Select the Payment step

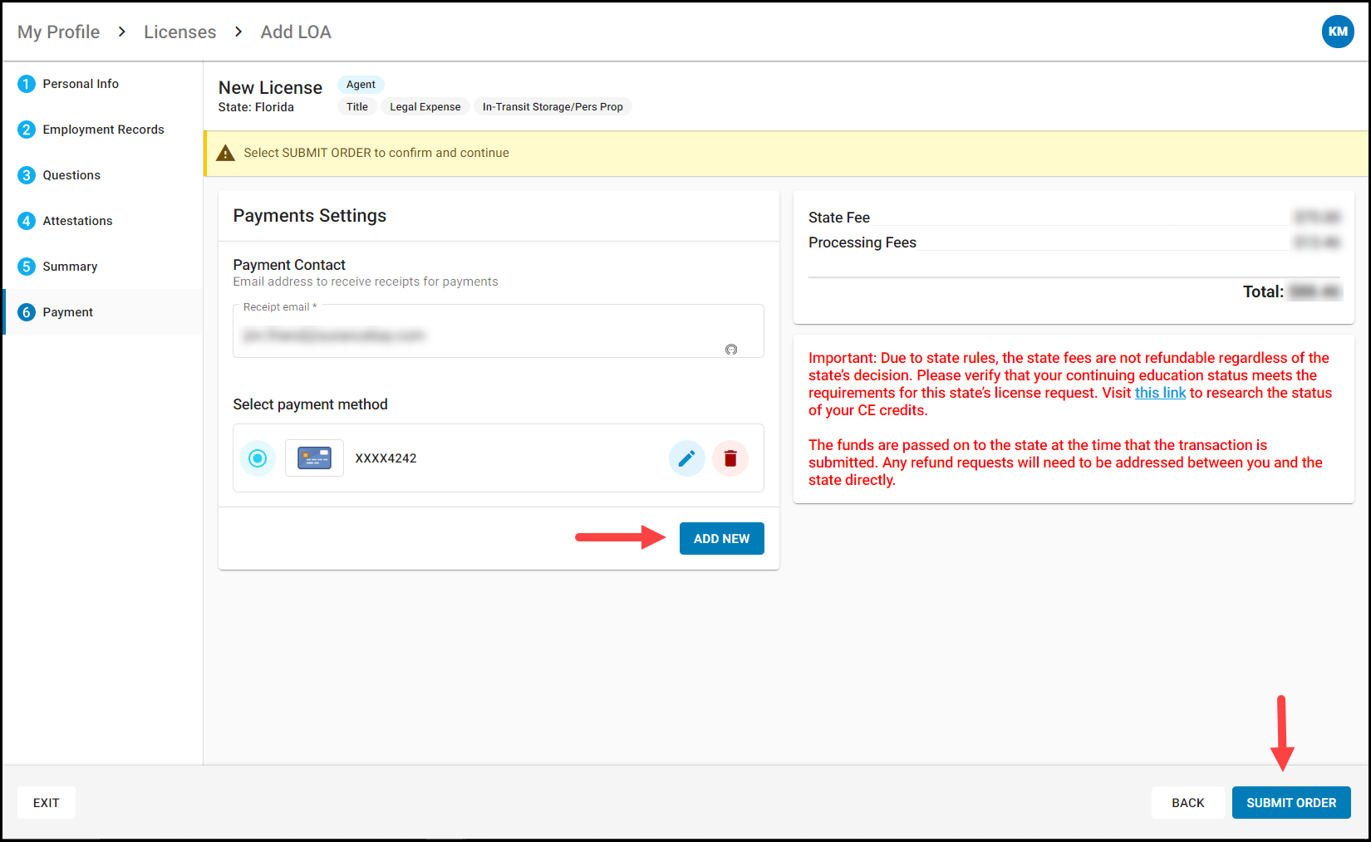[x=103, y=312]
